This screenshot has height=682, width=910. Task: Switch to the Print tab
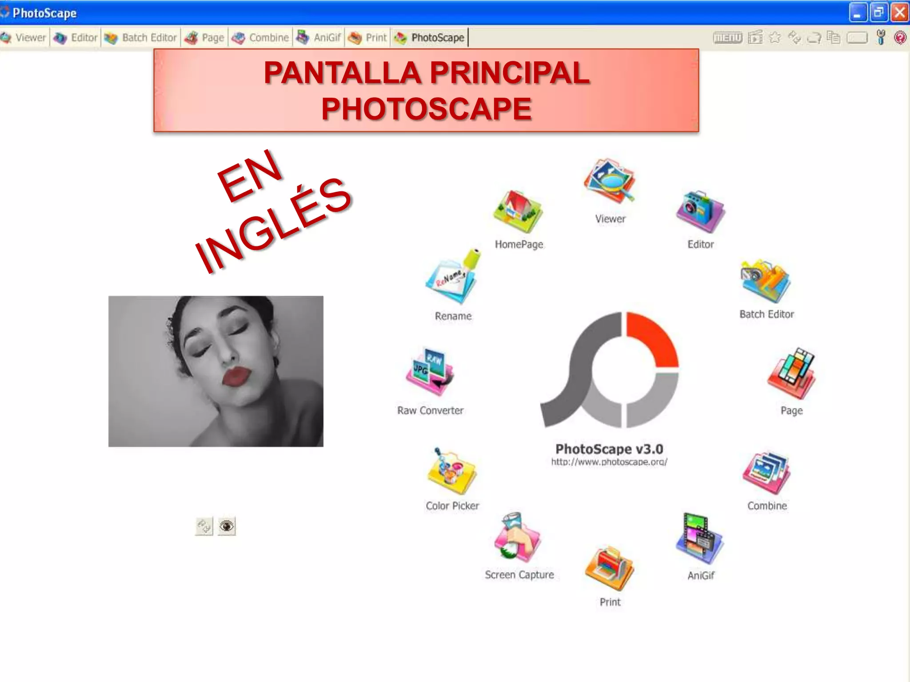[367, 38]
